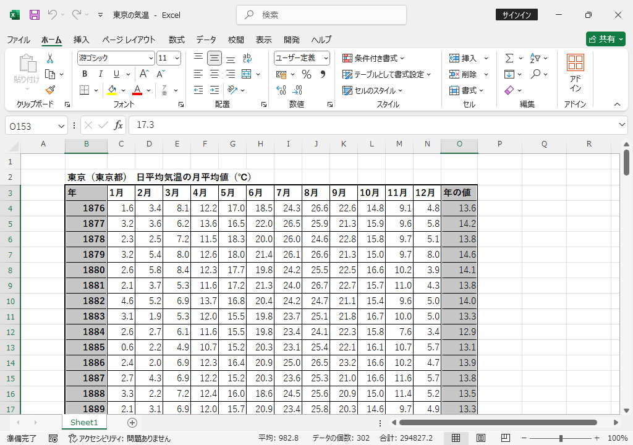Toggle underline formatting
The image size is (633, 445).
[x=116, y=74]
